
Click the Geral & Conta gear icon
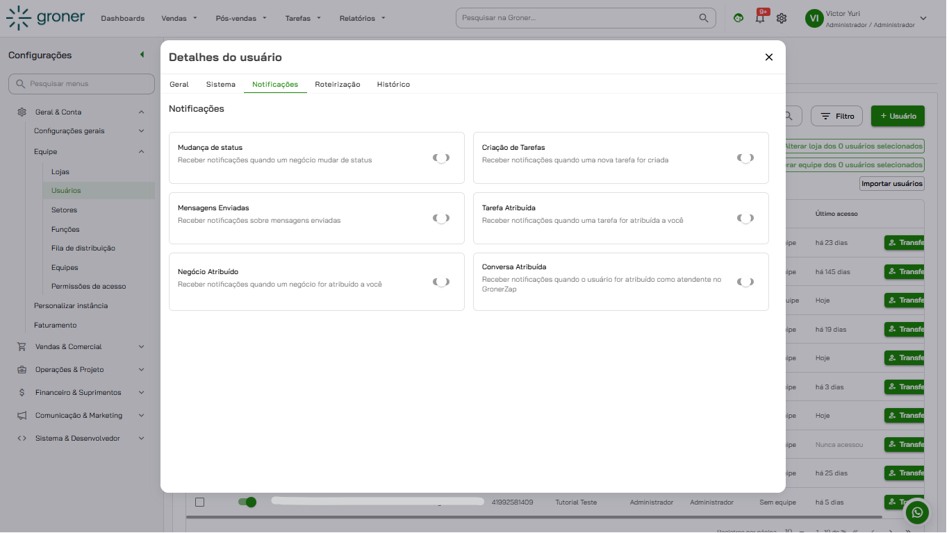tap(22, 112)
